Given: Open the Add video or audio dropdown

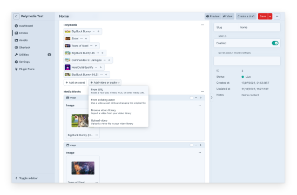Looking at the screenshot, I should (105, 83).
